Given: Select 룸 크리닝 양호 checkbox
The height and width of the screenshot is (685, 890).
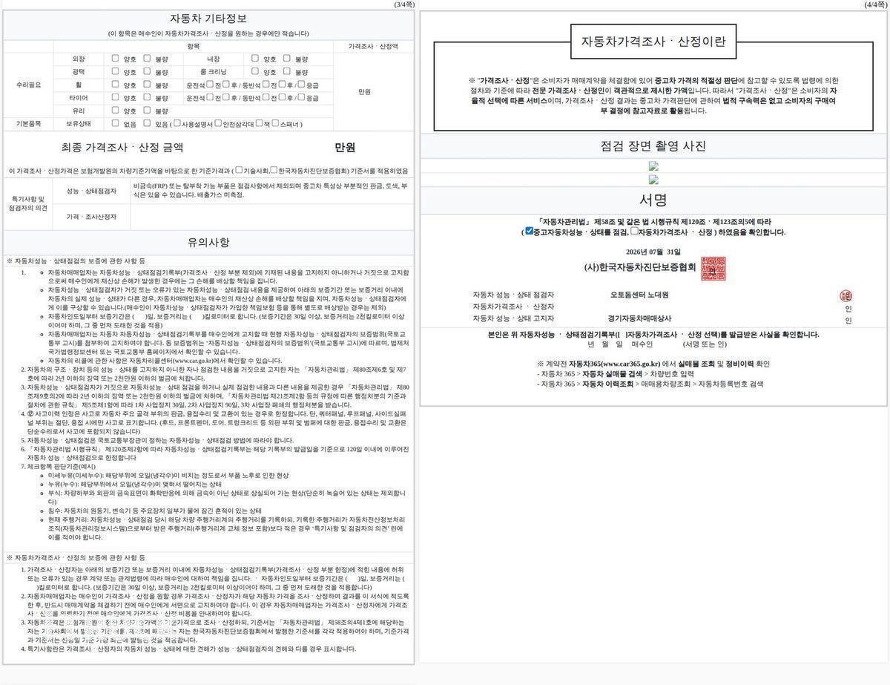Looking at the screenshot, I should [x=255, y=71].
